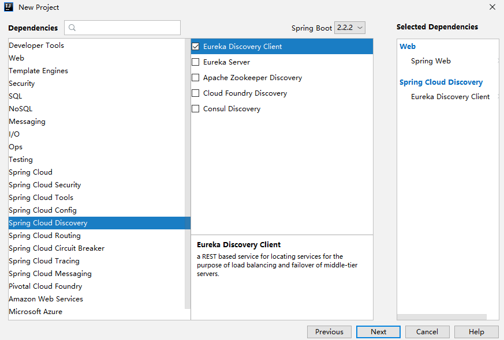The width and height of the screenshot is (504, 340).
Task: Proceed with the Next button
Action: [x=378, y=332]
